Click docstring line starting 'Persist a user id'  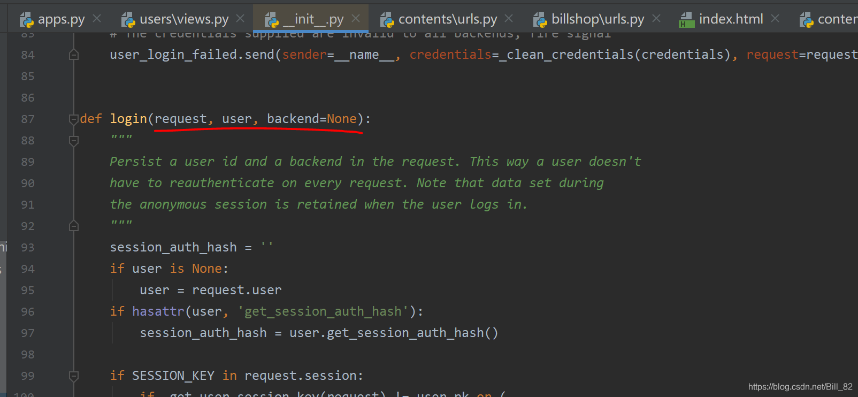point(375,162)
